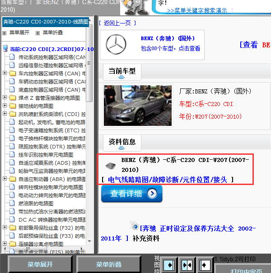Open 限距控制系统 (DTR) 控制单元 item
This screenshot has width=271, height=273.
coord(52,147)
